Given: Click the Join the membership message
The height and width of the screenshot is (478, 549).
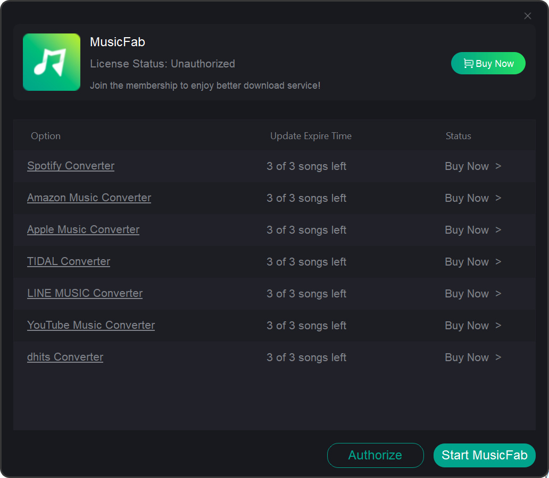Looking at the screenshot, I should pyautogui.click(x=205, y=86).
